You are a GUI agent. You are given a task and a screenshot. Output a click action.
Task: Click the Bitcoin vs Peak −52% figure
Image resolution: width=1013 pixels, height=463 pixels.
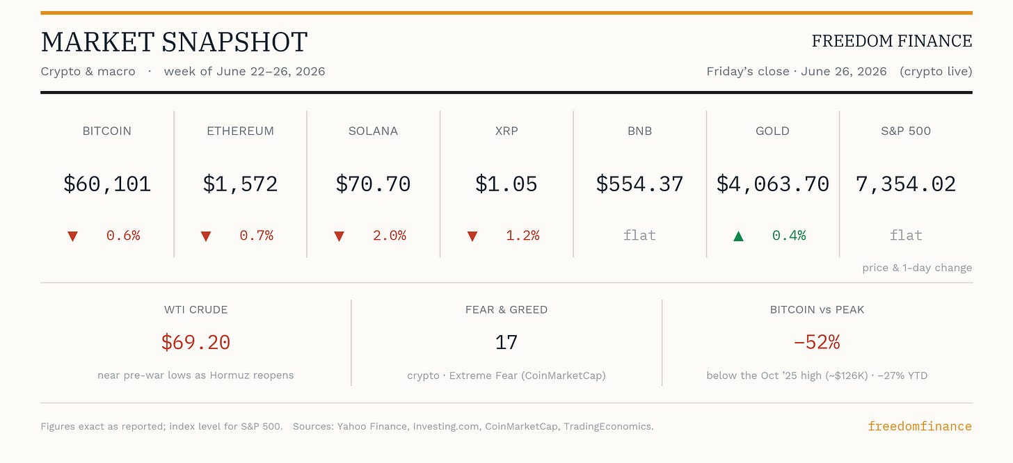(817, 342)
